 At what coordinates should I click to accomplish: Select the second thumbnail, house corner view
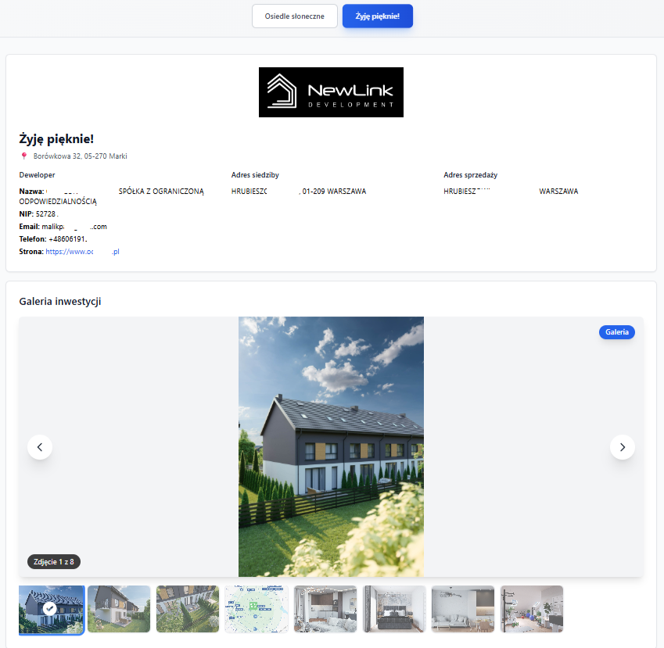119,609
